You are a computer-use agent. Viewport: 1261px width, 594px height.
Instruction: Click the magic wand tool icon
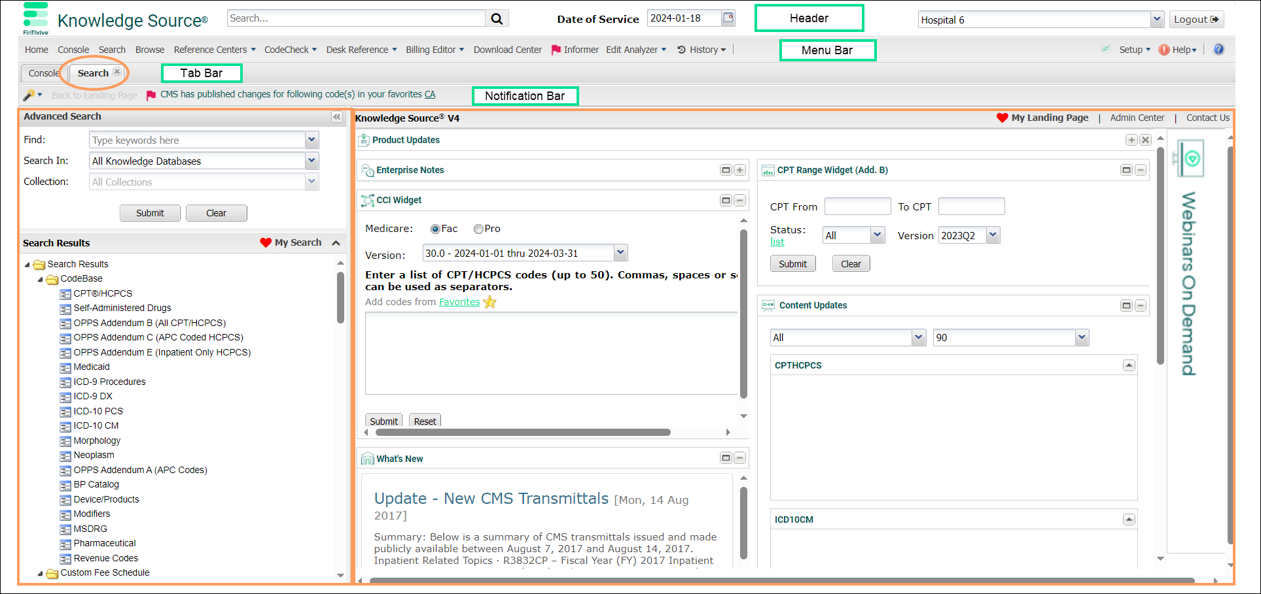[x=29, y=95]
